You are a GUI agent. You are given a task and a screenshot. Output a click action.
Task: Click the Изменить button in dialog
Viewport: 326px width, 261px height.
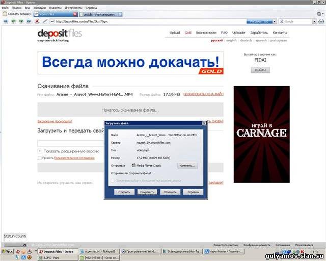pyautogui.click(x=187, y=166)
